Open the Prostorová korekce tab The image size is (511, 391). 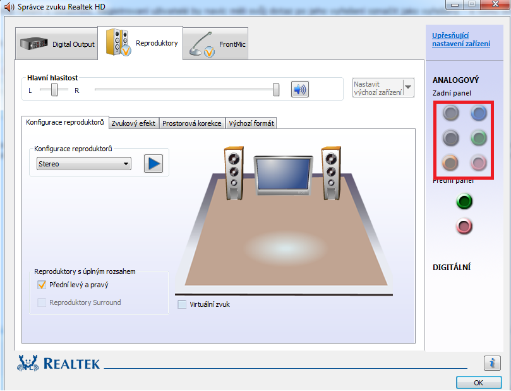pyautogui.click(x=192, y=123)
